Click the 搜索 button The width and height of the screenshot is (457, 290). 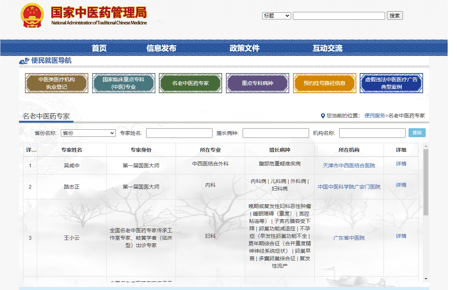coord(395,16)
